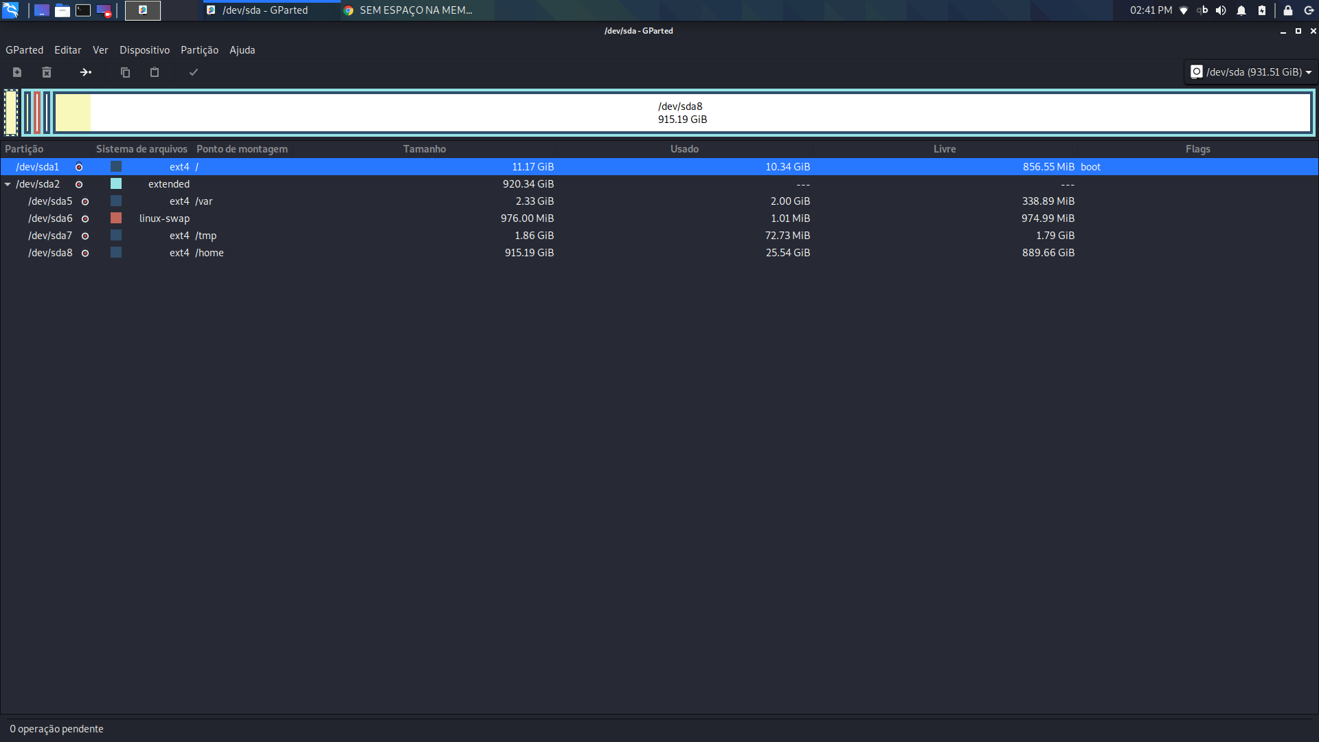Sort by Sistema de arquivos column header
This screenshot has height=742, width=1319.
click(x=142, y=149)
